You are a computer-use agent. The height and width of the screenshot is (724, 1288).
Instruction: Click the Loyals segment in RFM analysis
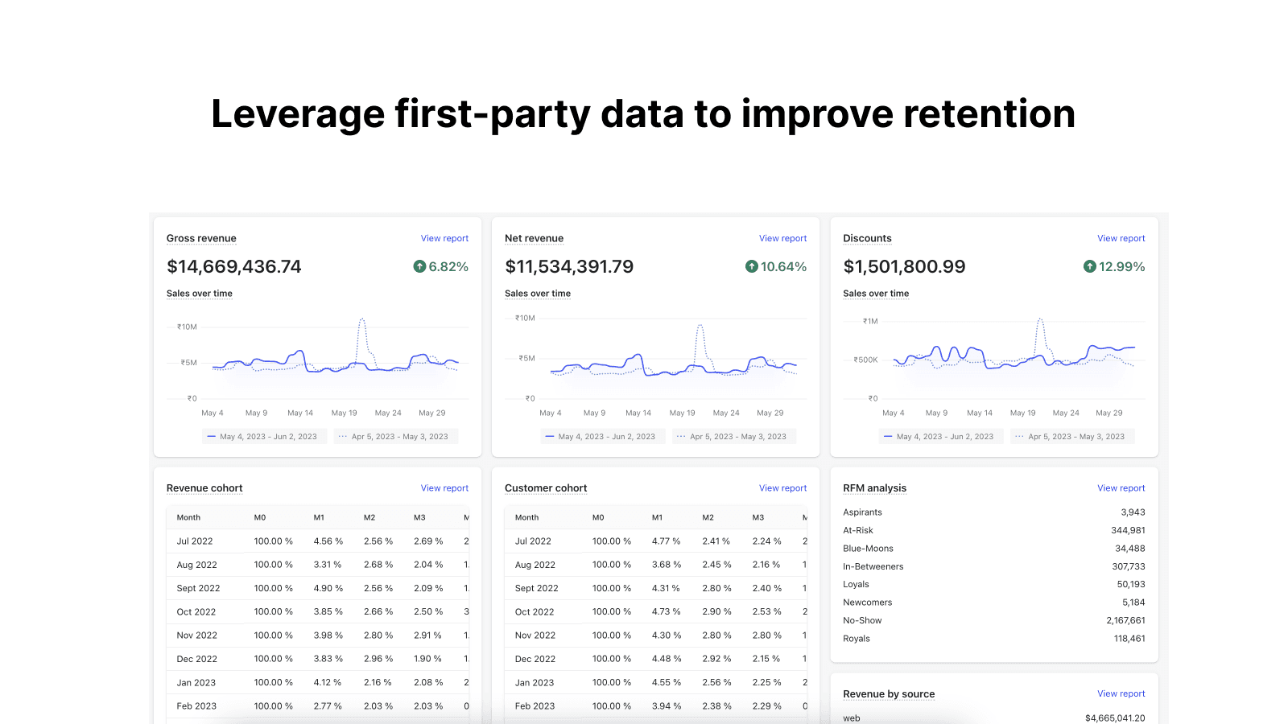pos(856,584)
